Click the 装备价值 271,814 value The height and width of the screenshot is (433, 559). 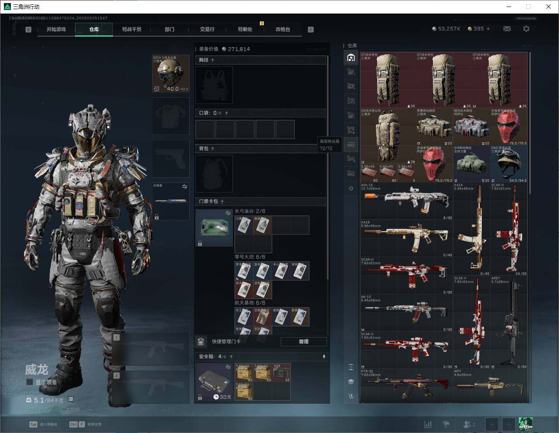coord(225,49)
